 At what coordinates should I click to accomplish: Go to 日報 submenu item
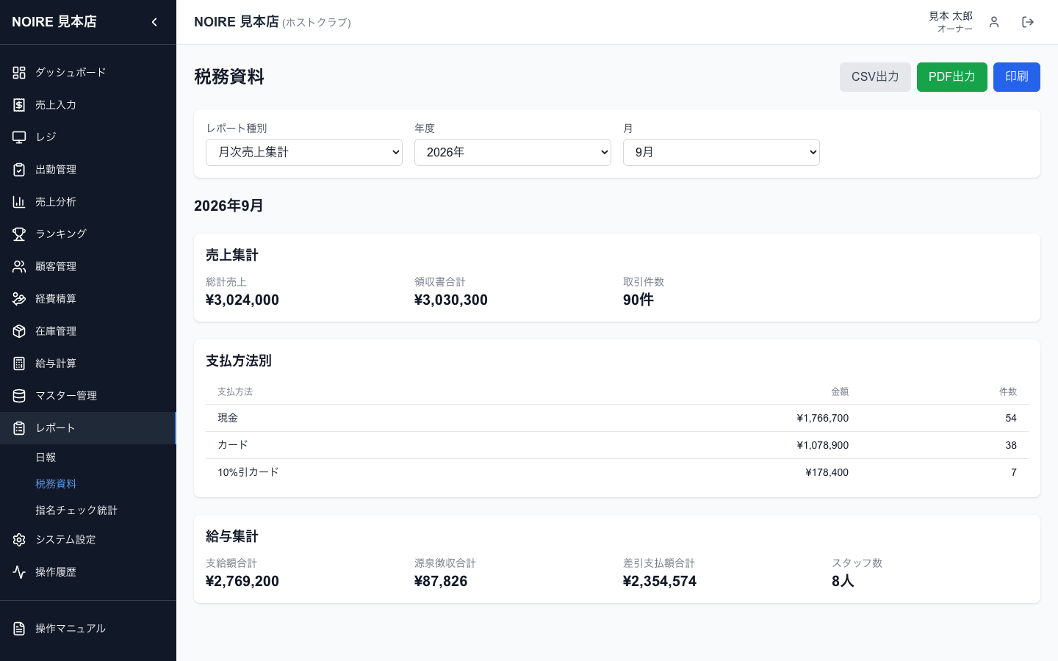click(46, 458)
